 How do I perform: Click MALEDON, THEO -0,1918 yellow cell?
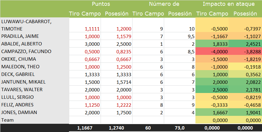click(245, 67)
